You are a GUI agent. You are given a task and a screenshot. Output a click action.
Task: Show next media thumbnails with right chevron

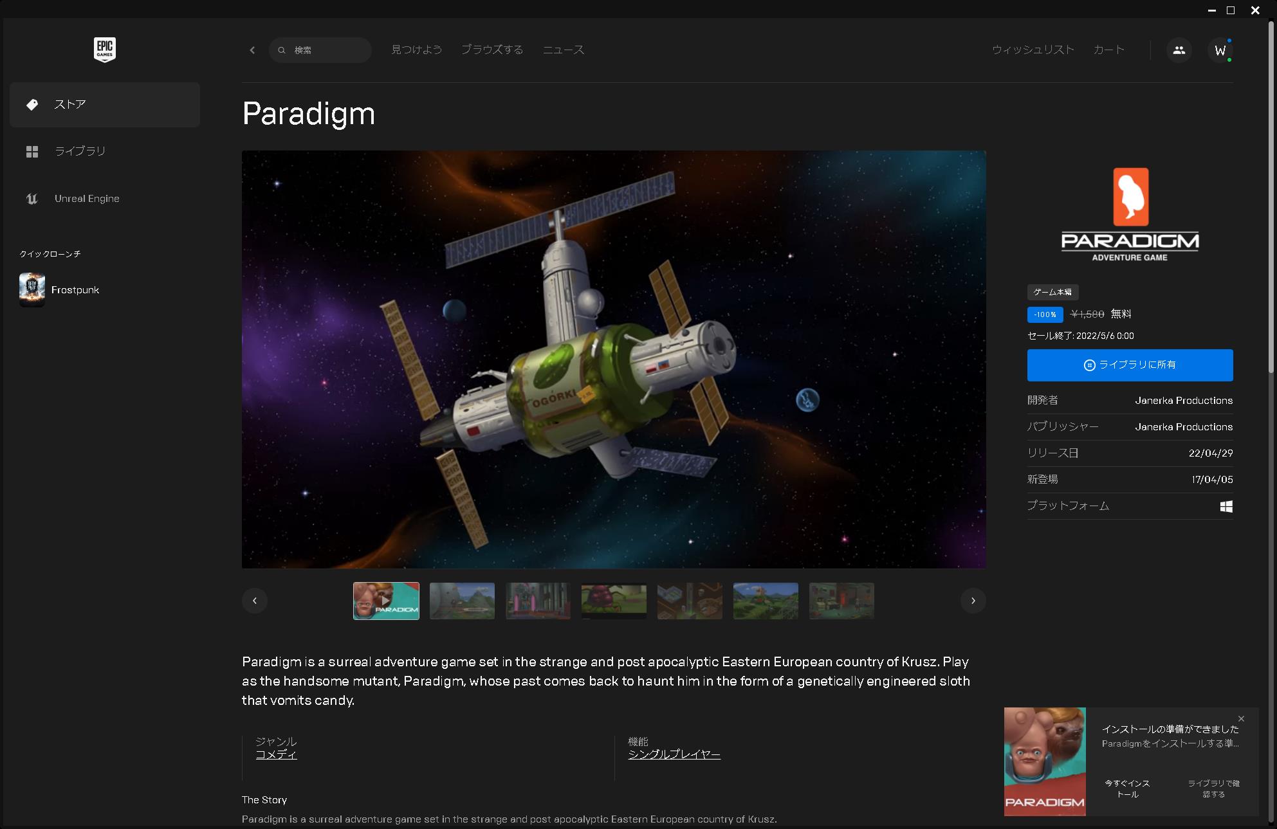[x=973, y=601]
